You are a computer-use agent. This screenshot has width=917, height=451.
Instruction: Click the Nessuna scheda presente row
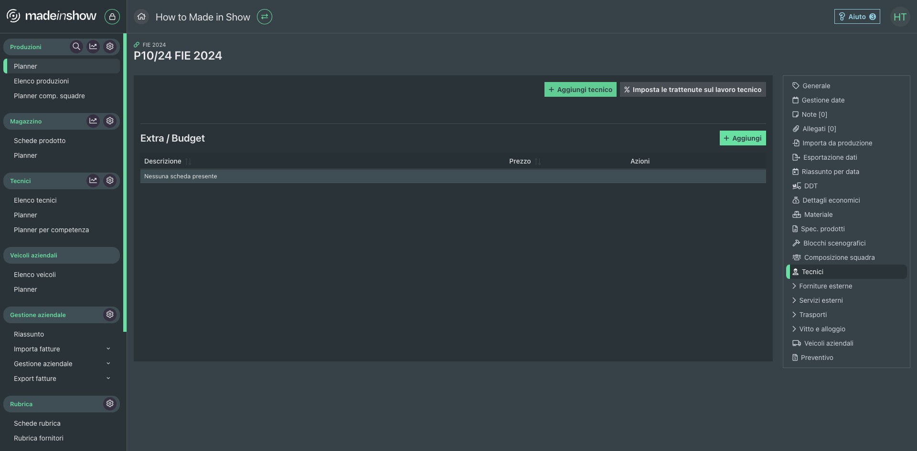point(453,176)
